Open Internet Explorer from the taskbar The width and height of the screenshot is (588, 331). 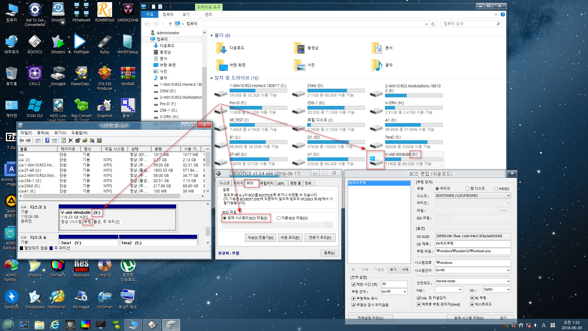point(55,325)
